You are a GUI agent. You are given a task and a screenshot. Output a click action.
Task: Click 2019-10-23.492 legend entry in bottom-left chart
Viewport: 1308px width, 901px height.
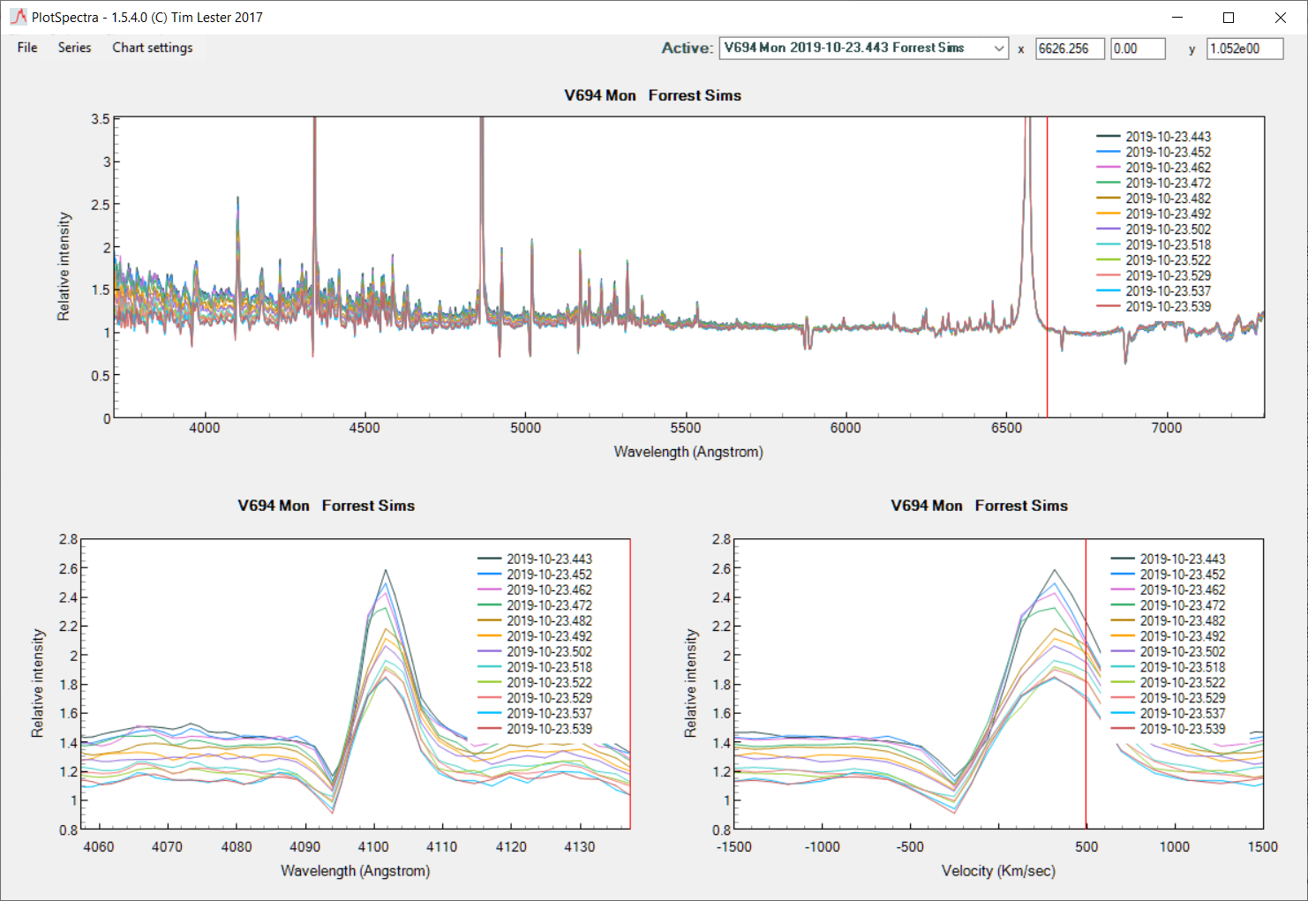click(x=549, y=636)
